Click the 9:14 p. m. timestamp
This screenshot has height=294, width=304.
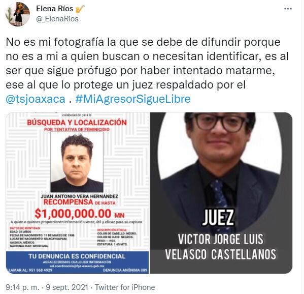tap(22, 287)
